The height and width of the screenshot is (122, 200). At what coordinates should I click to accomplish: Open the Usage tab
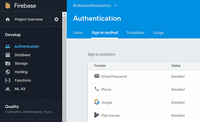click(158, 33)
